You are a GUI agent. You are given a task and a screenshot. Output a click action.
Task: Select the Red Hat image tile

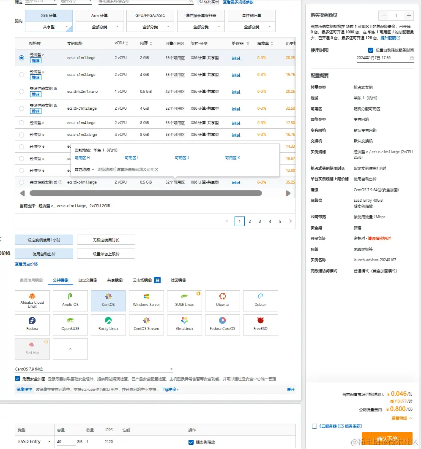(x=32, y=349)
